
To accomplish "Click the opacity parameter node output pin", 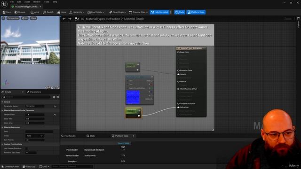I will point(137,70).
